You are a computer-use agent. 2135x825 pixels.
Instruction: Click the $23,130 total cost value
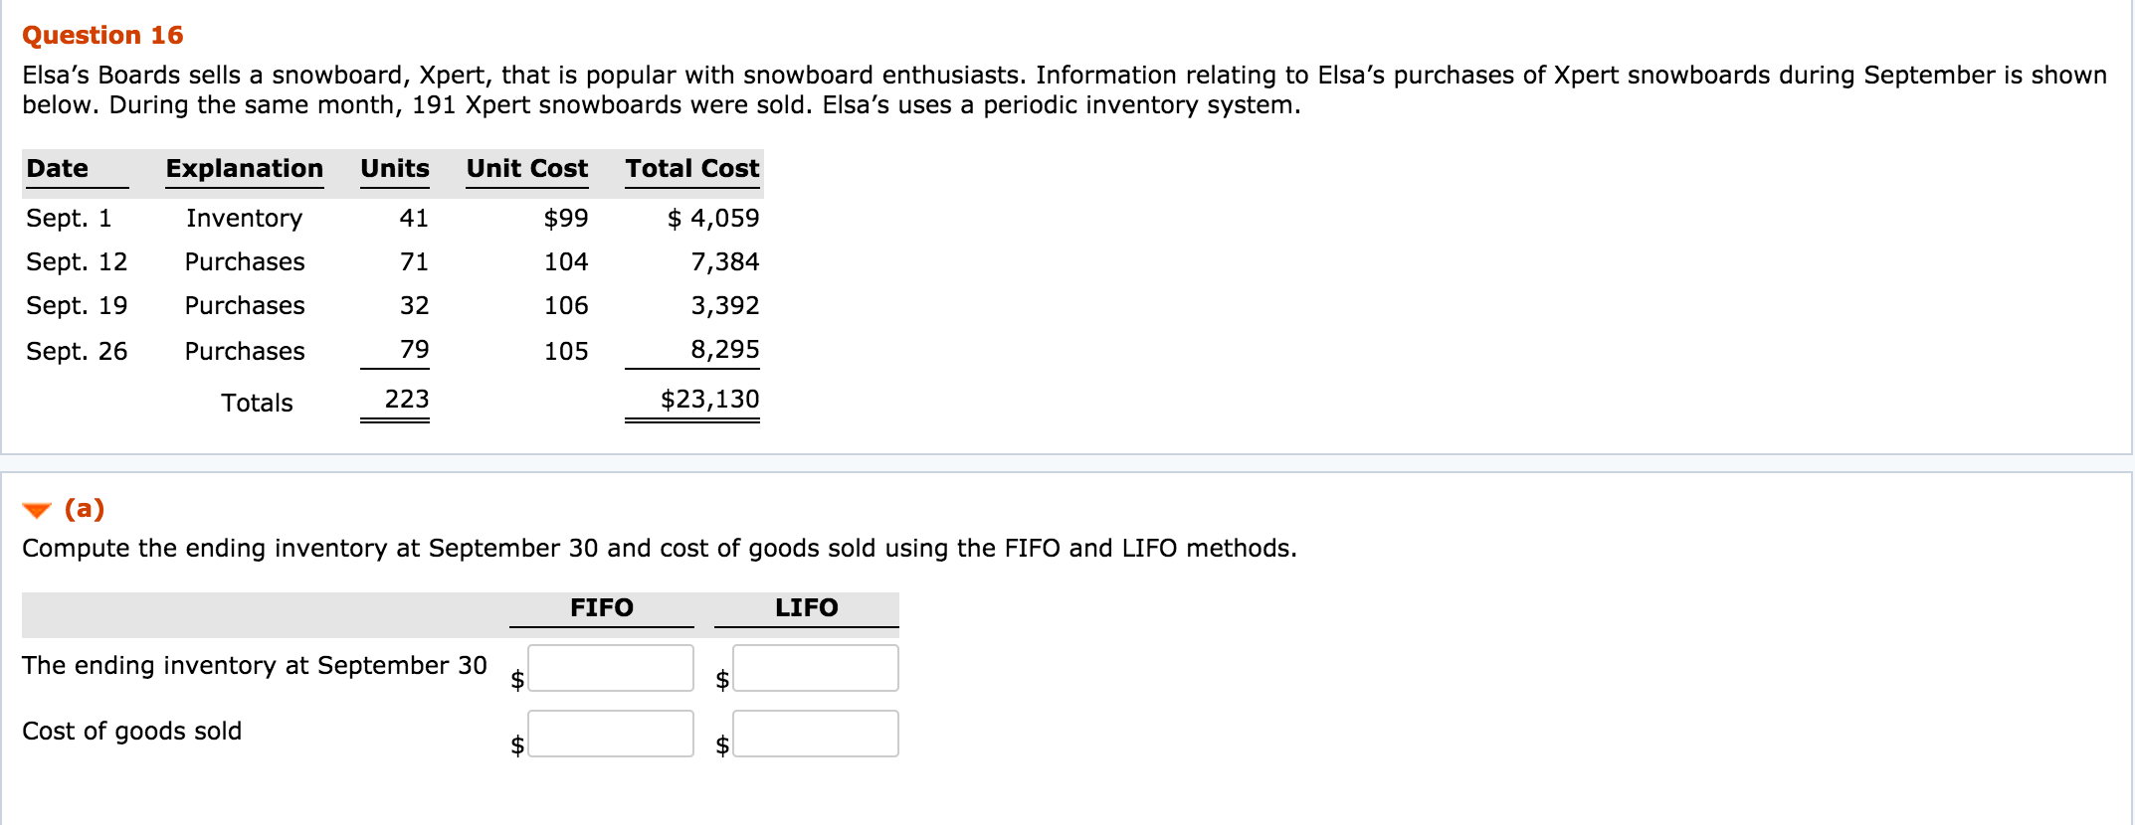click(709, 400)
